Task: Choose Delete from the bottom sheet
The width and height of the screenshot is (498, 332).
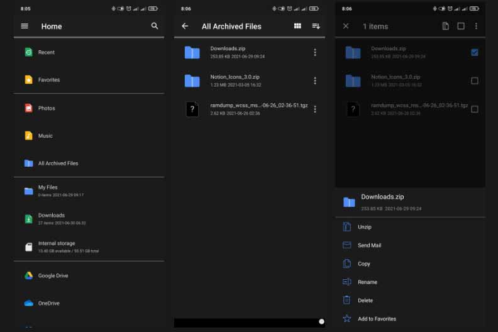Action: pos(365,300)
